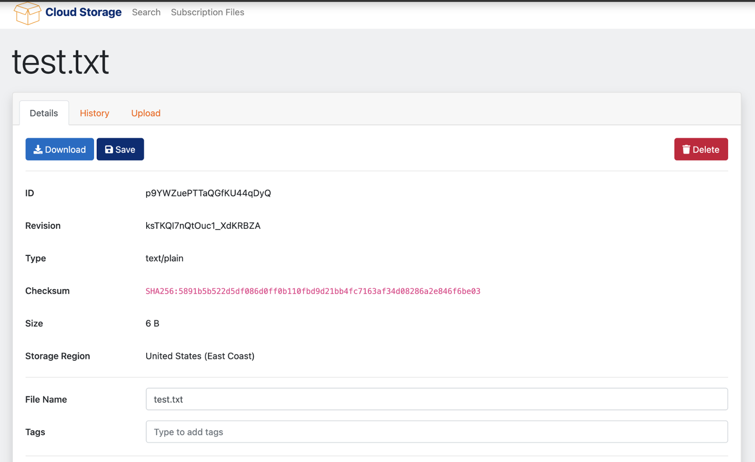Click the download arrow icon
755x462 pixels.
point(38,149)
